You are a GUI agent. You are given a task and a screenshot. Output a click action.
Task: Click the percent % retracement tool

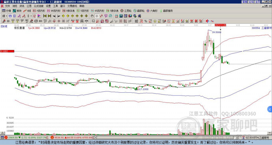pos(146,21)
